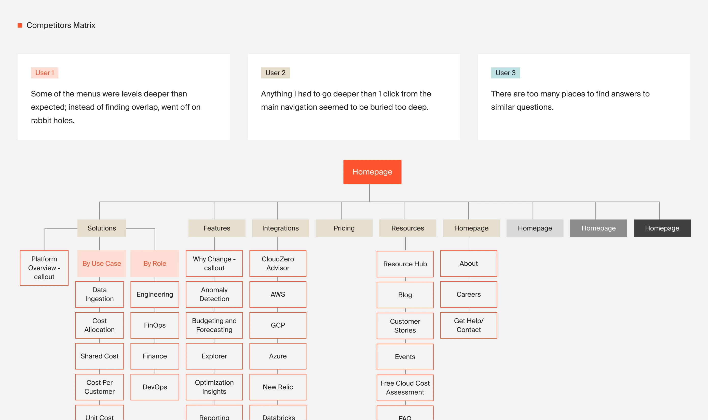Select the Free Cloud Cost Assessment box
Image resolution: width=708 pixels, height=420 pixels.
pyautogui.click(x=405, y=387)
